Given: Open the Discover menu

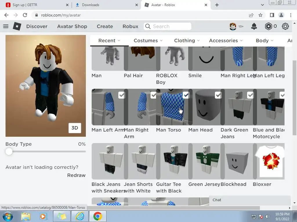Looking at the screenshot, I should (37, 26).
